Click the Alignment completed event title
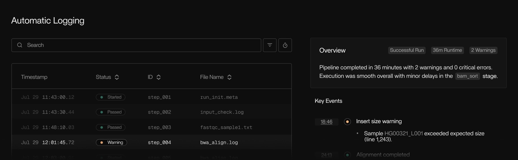Image resolution: width=518 pixels, height=160 pixels. 383,155
